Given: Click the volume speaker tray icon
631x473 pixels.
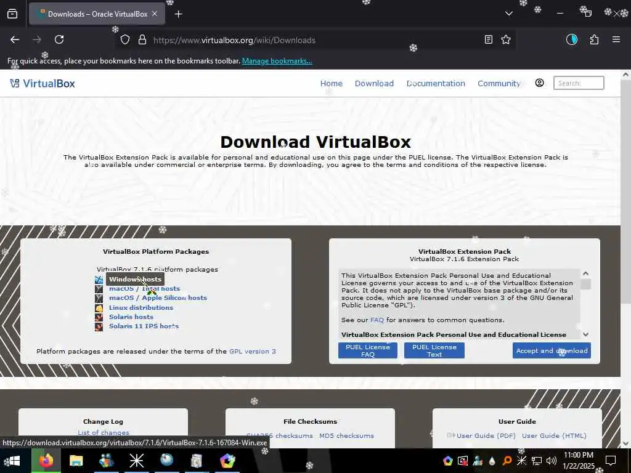Looking at the screenshot, I should [552, 461].
